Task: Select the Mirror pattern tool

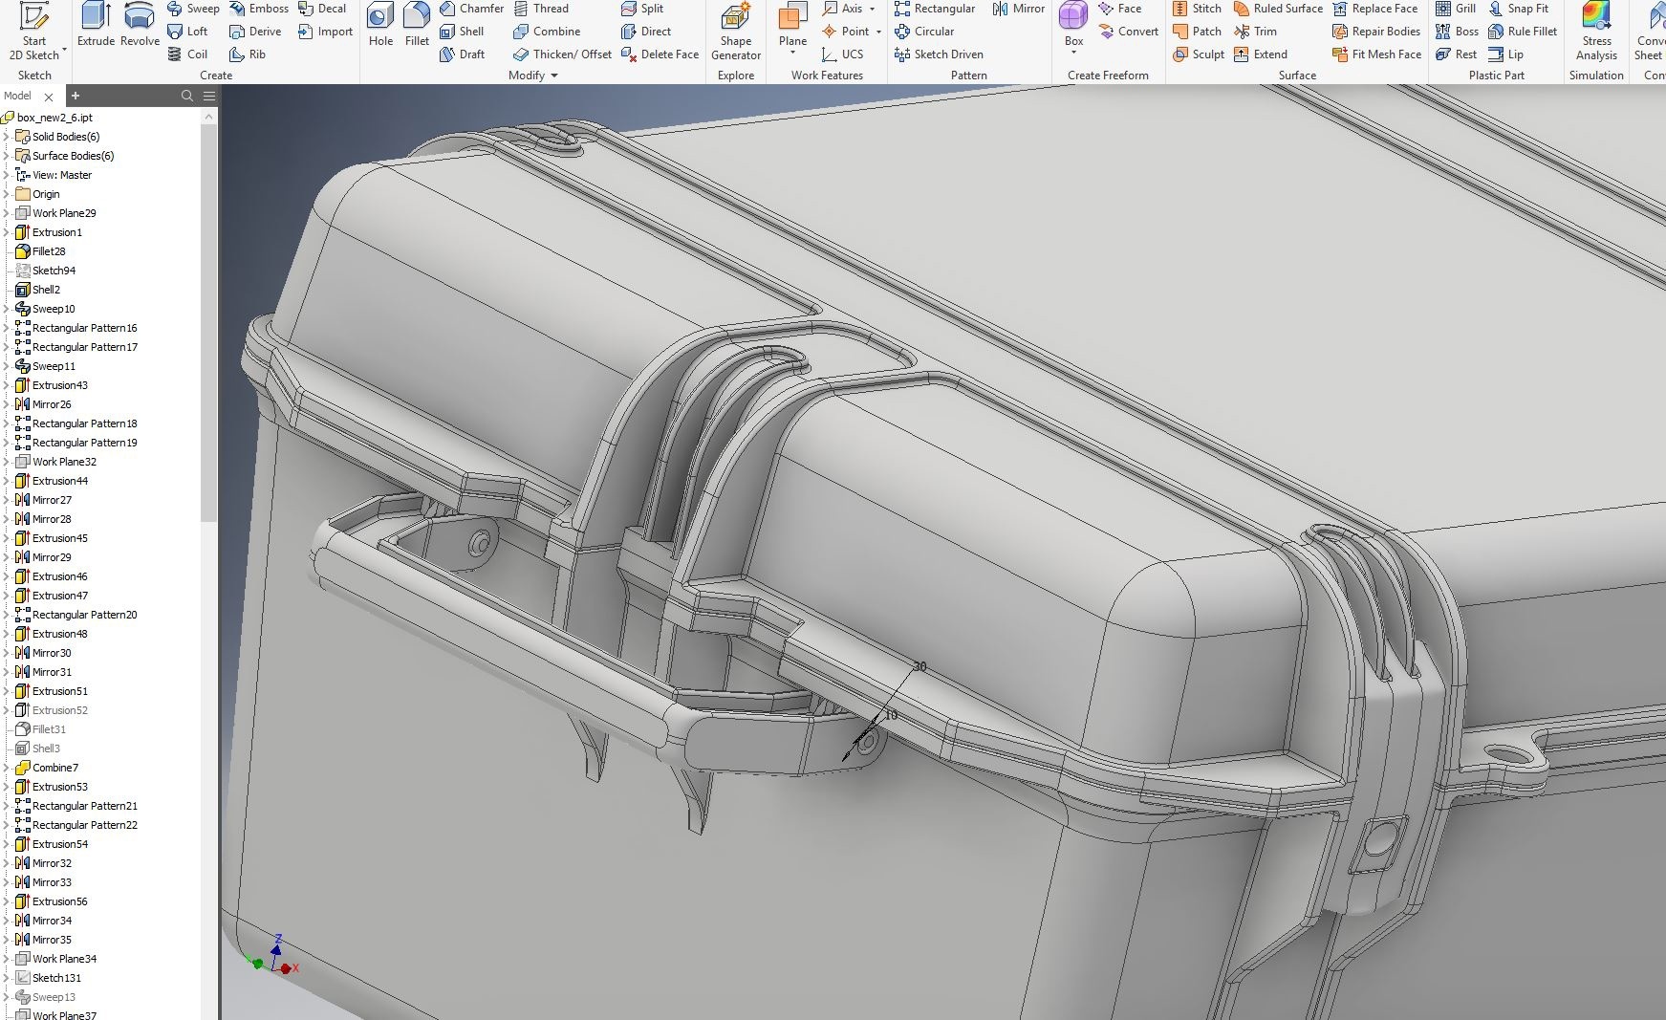Action: tap(1018, 9)
